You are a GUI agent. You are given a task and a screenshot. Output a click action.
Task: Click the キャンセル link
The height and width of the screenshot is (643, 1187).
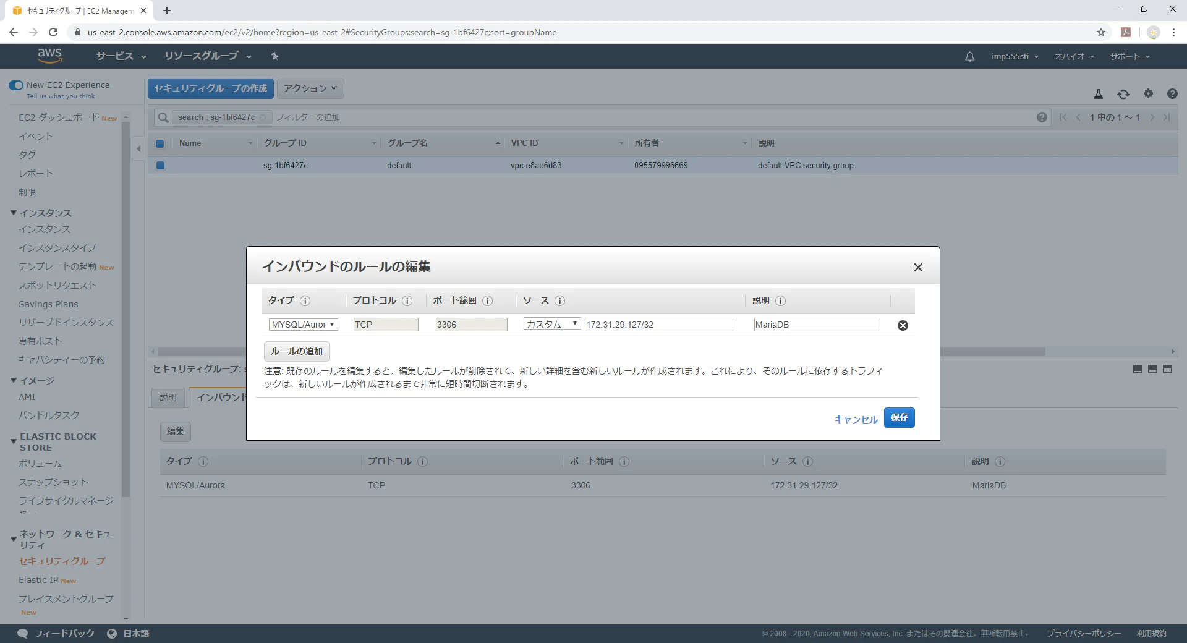[x=856, y=419]
